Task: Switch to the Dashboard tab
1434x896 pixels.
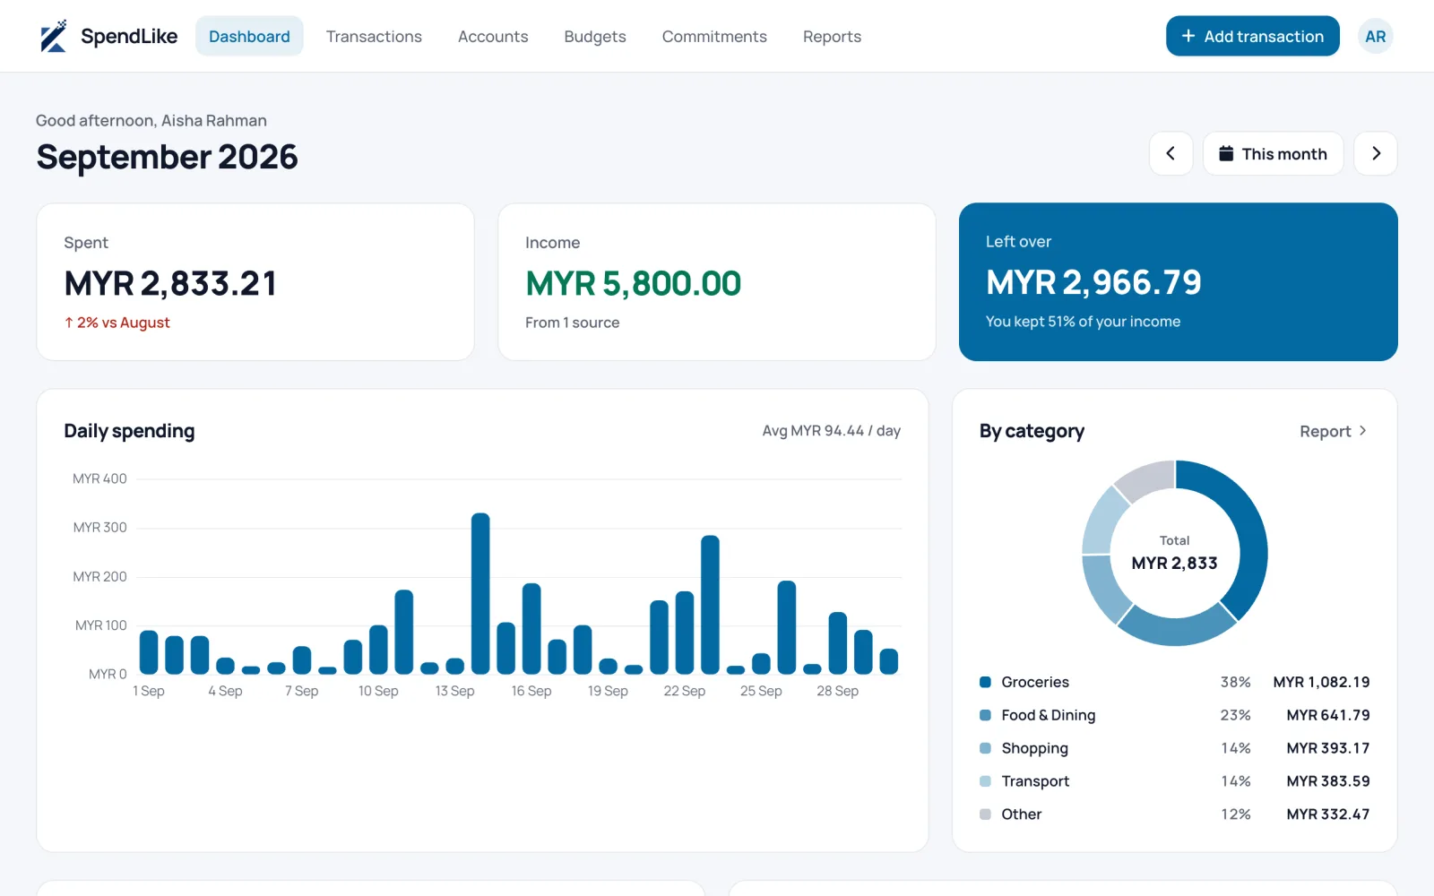Action: [x=249, y=36]
